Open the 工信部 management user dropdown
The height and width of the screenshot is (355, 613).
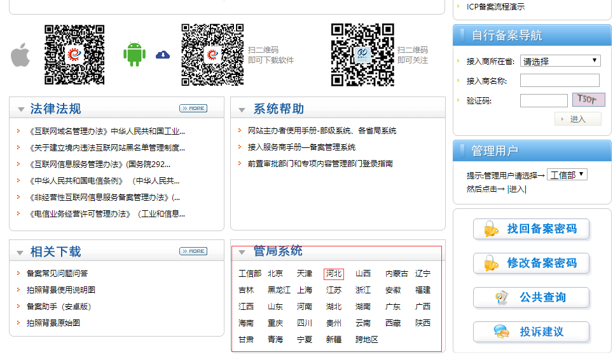(x=567, y=175)
